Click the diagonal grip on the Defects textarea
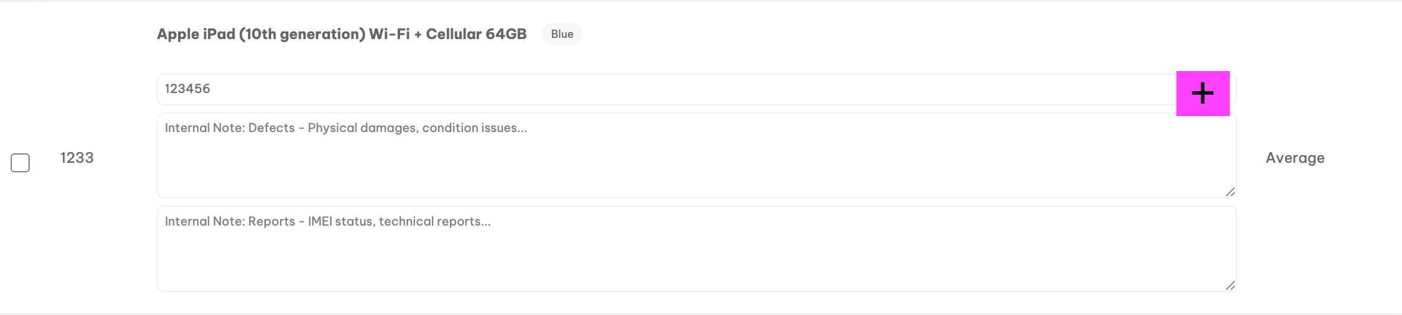 [1230, 192]
